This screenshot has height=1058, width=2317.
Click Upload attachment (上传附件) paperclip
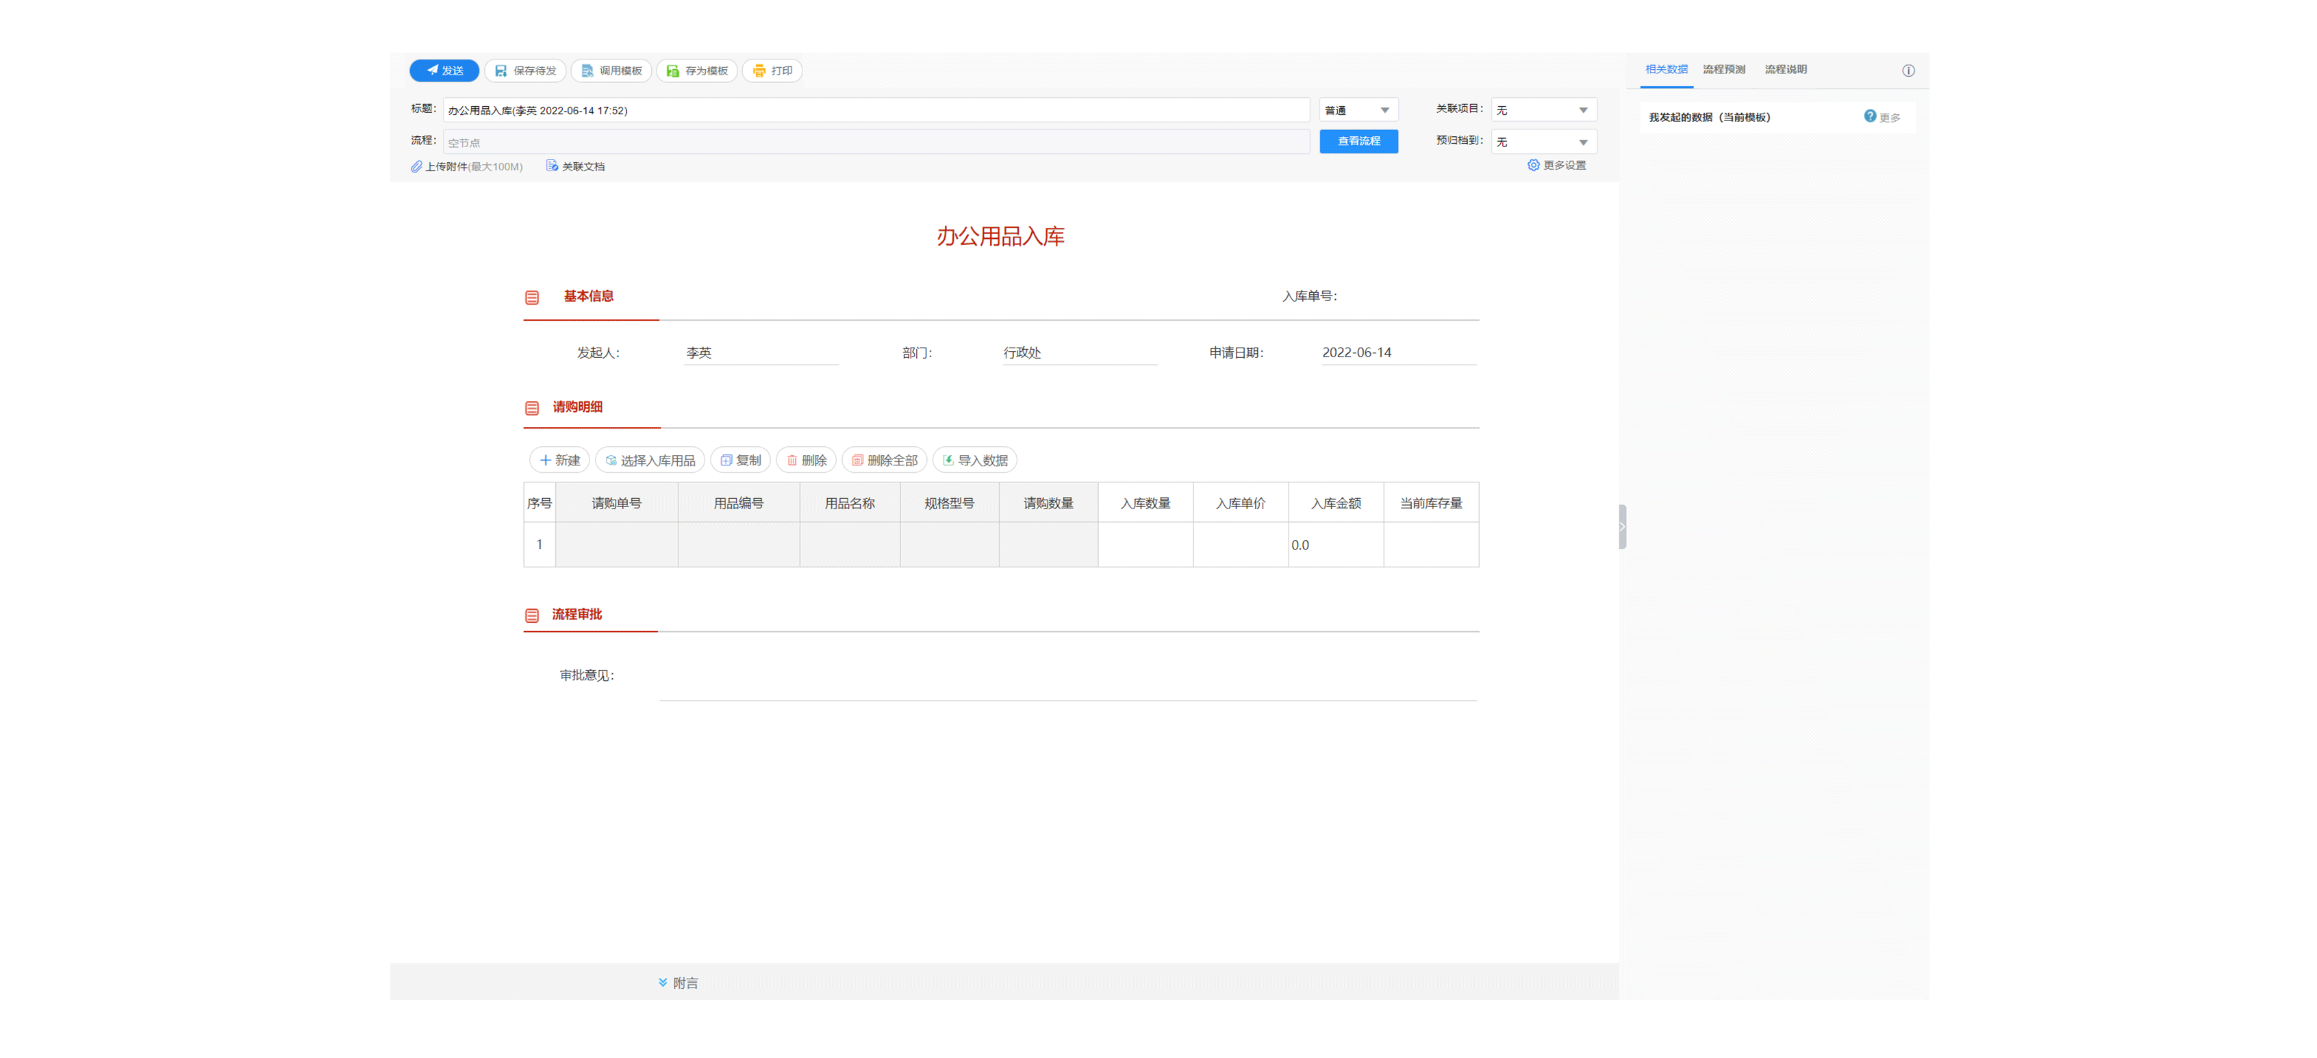tap(418, 166)
